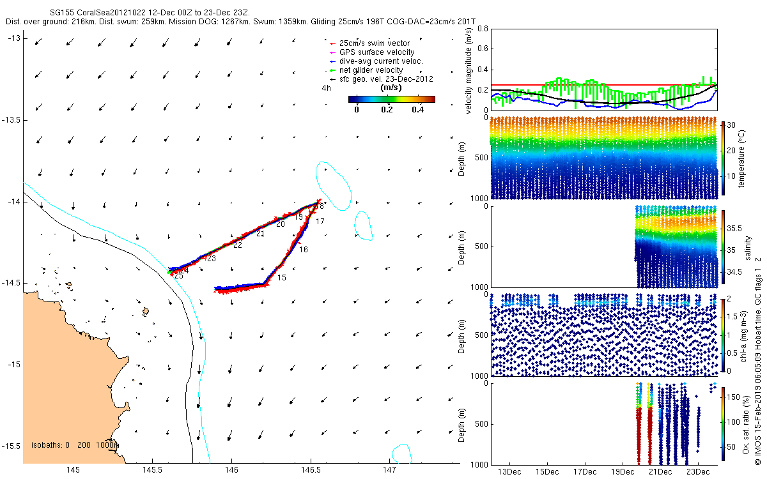This screenshot has width=767, height=479.
Task: Click day marker '19' on glider track
Action: pyautogui.click(x=298, y=217)
